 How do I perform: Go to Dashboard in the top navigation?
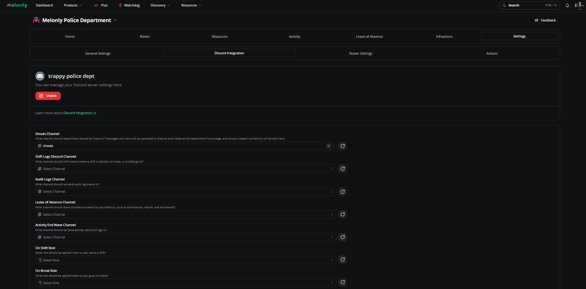[x=44, y=5]
